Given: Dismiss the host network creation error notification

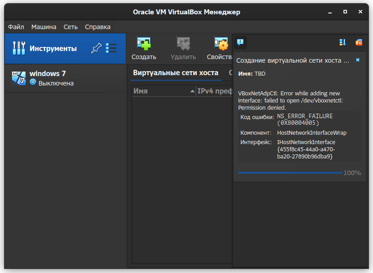Looking at the screenshot, I should pos(358,60).
